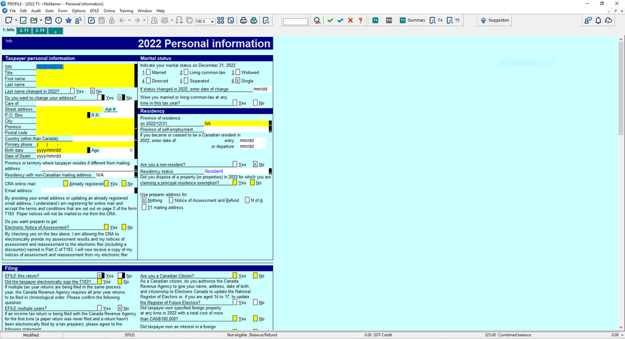The width and height of the screenshot is (625, 339).
Task: Click the red X icon in toolbar
Action: pyautogui.click(x=350, y=20)
